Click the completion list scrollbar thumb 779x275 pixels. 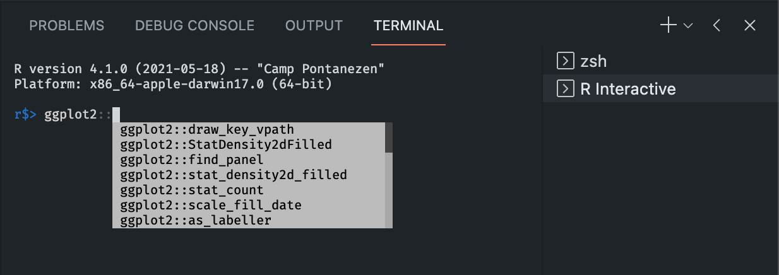(x=389, y=137)
